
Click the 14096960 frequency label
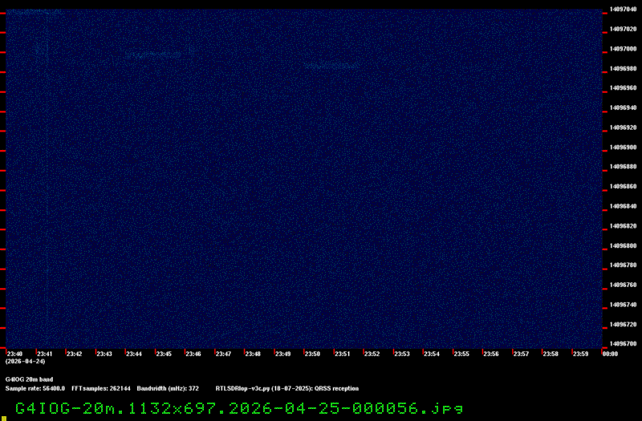click(x=624, y=88)
